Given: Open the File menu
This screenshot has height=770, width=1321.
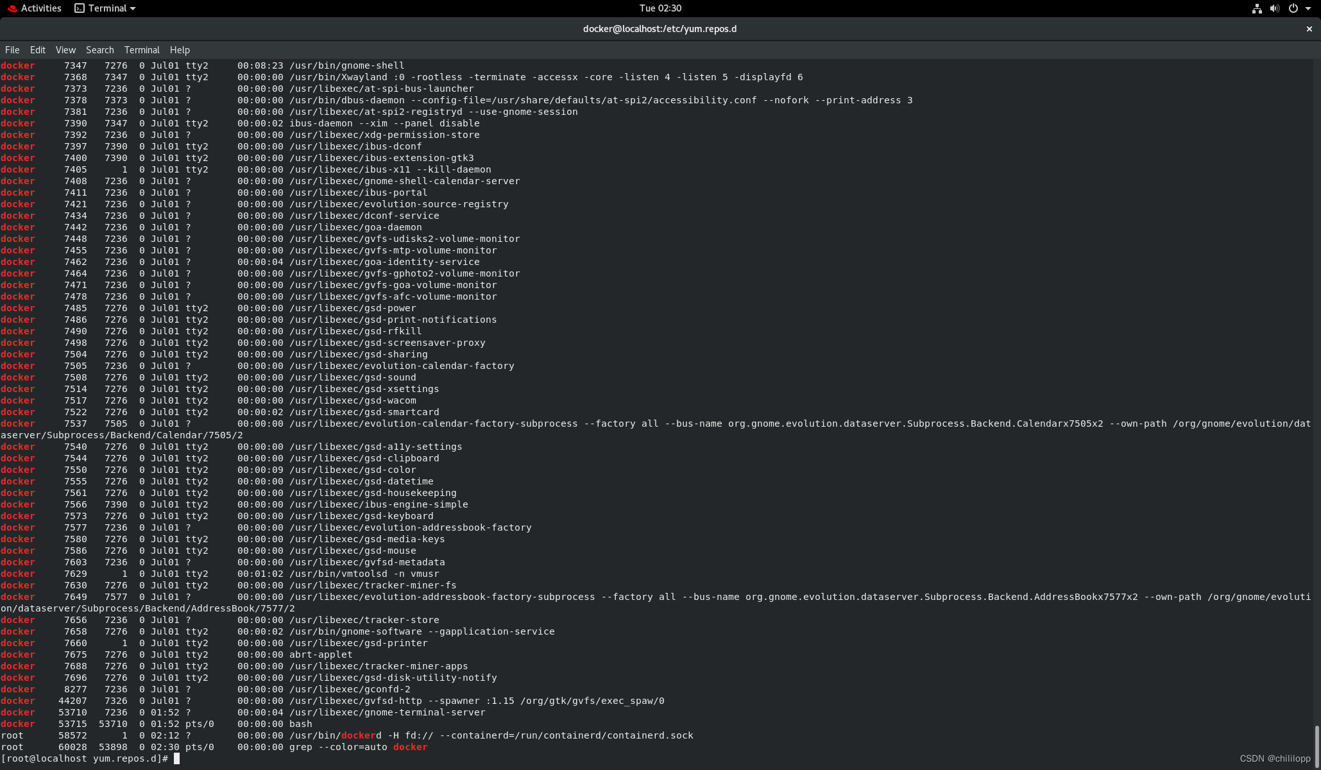Looking at the screenshot, I should [x=12, y=49].
